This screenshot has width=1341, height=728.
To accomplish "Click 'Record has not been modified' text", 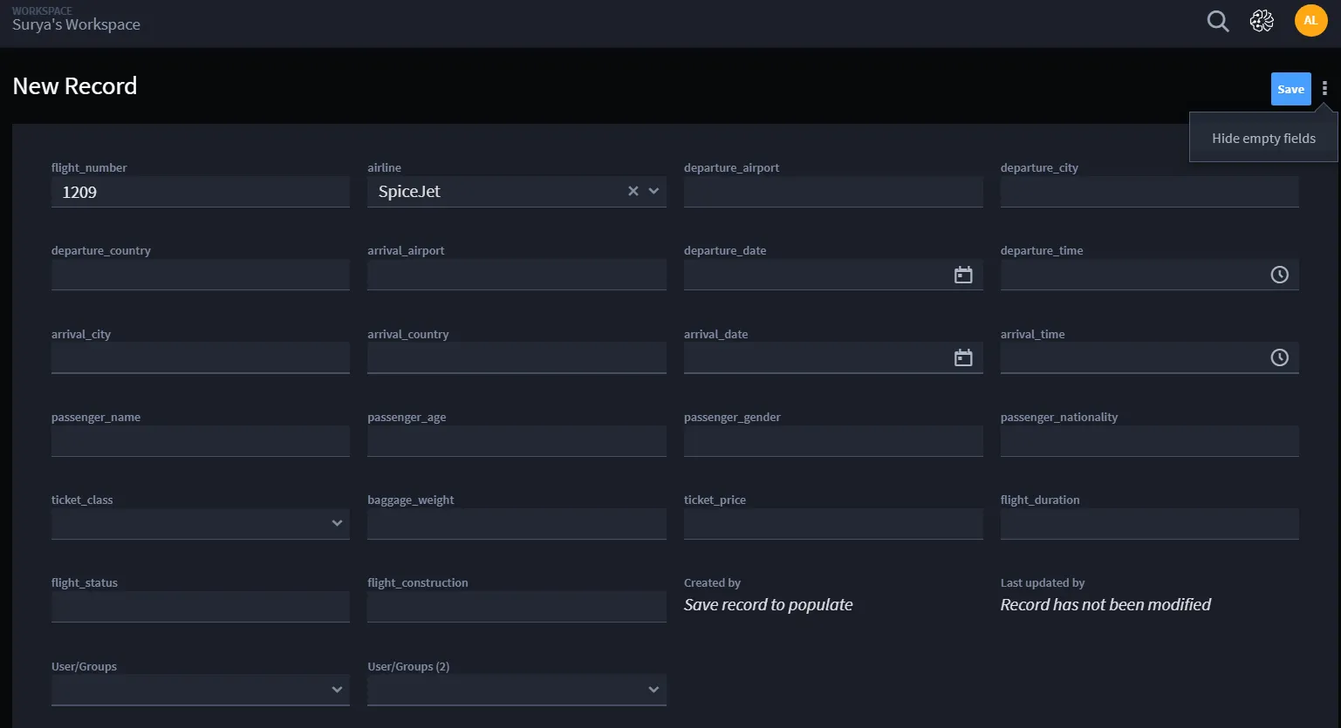I will 1105,605.
